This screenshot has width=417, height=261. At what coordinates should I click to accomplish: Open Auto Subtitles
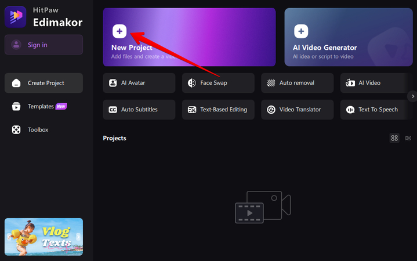pyautogui.click(x=139, y=110)
